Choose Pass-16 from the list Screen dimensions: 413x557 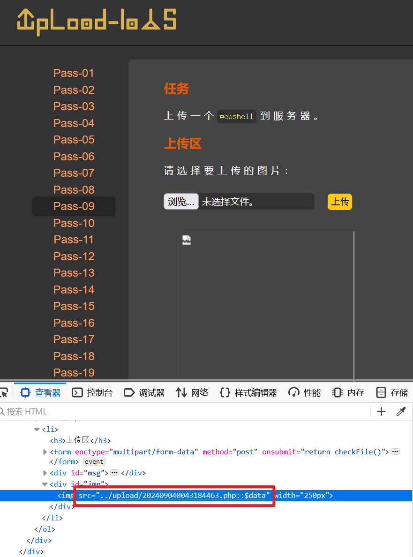point(74,323)
